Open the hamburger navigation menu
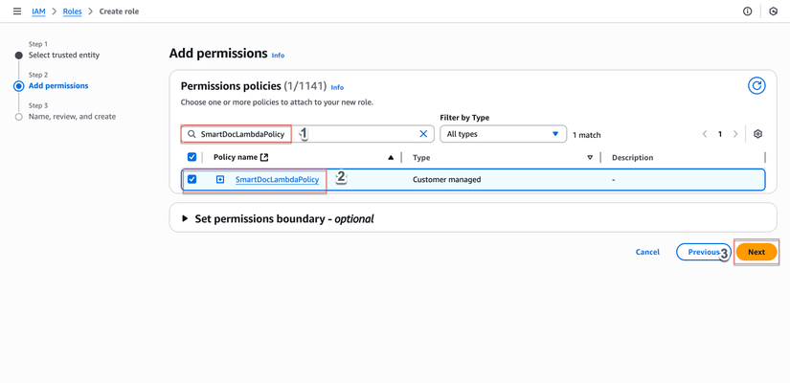Viewport: 790px width, 383px height. (x=17, y=11)
